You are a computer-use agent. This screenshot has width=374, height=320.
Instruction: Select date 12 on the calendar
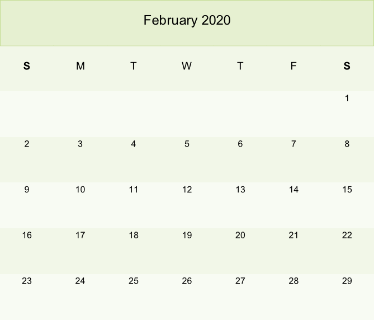pos(187,190)
